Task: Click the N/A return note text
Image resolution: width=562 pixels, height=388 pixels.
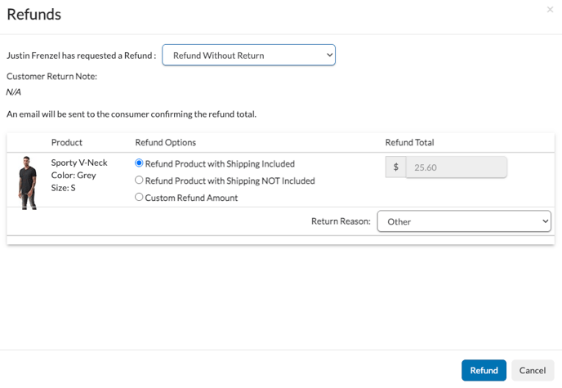Action: [14, 92]
